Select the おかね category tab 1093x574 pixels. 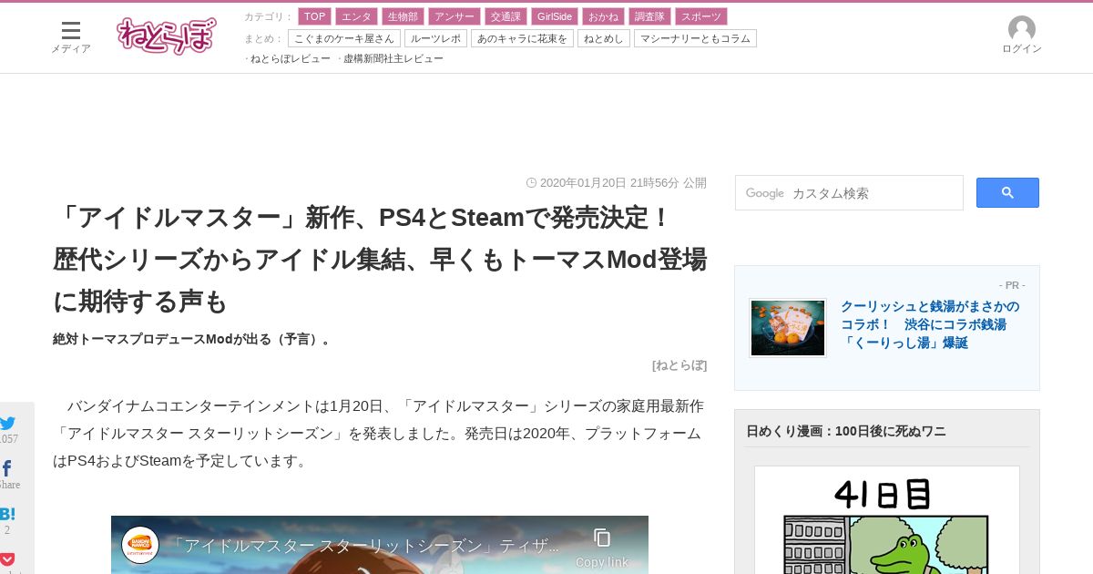coord(603,16)
